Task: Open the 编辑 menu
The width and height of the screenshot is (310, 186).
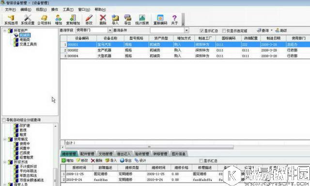Action: [x=26, y=10]
